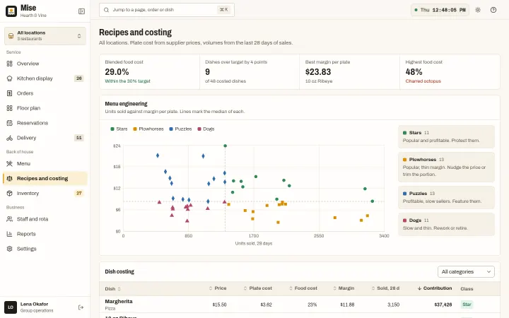Click the log out icon beside Lena Okafor
Screen dimensions: 509x318
pos(81,307)
